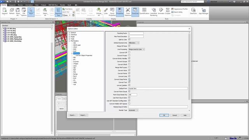Select Convert Object Properties tree item
Viewport: 249px width, 140px height.
click(x=84, y=55)
